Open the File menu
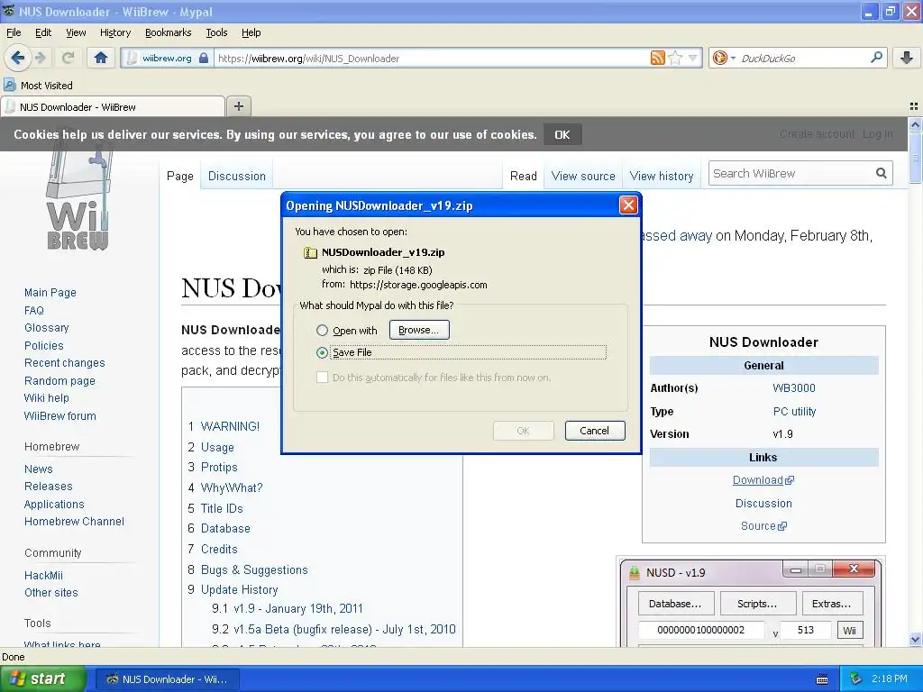 click(14, 32)
